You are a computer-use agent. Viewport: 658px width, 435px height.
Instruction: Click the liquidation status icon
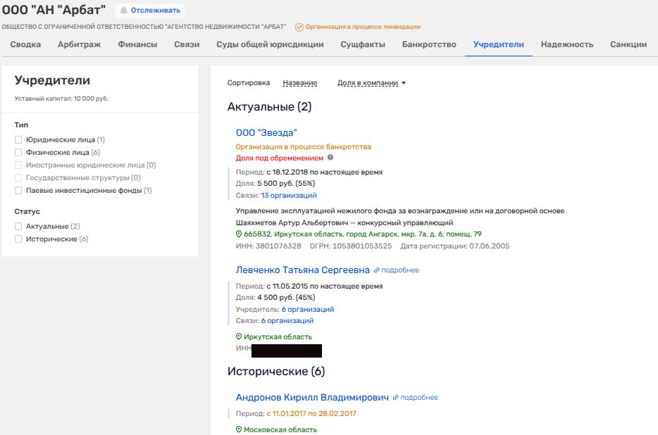299,27
